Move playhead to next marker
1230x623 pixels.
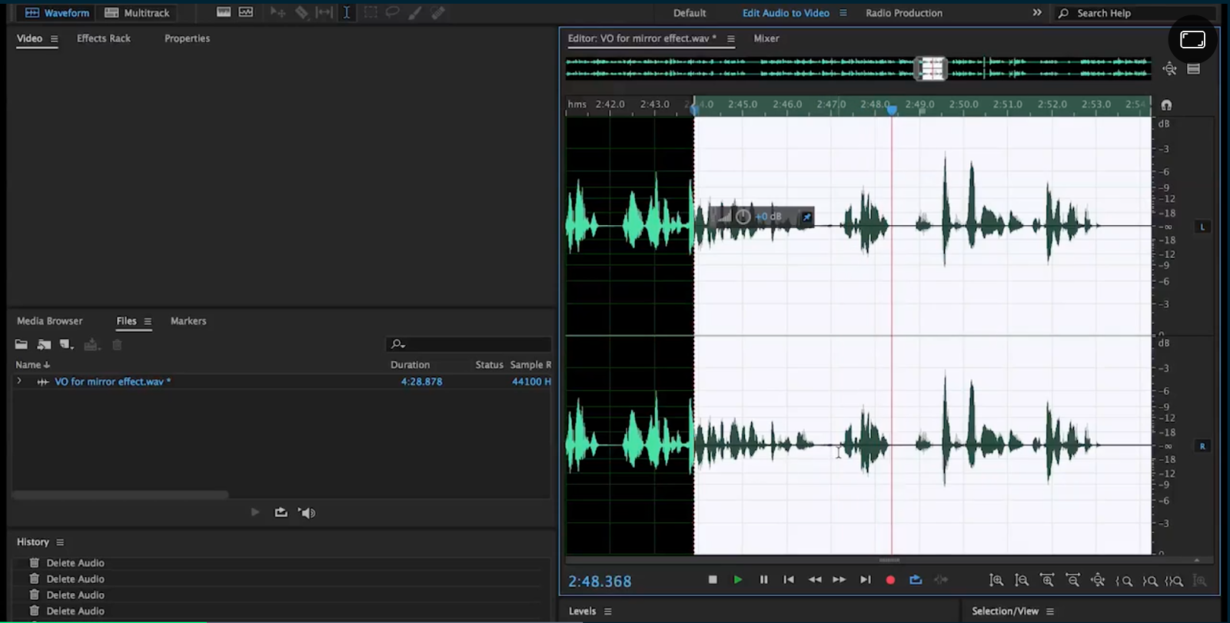coord(866,580)
